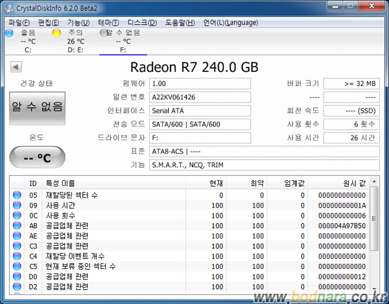The height and width of the screenshot is (304, 389).
Task: Click the ID column header
Action: coord(33,183)
